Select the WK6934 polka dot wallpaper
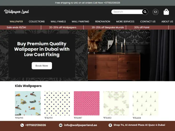This screenshot has height=131, width=175. tap(57, 103)
